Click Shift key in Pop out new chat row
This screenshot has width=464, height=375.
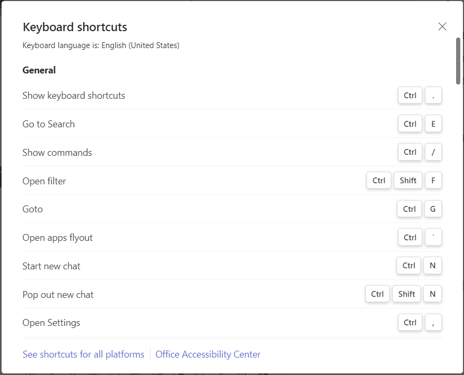(x=407, y=294)
